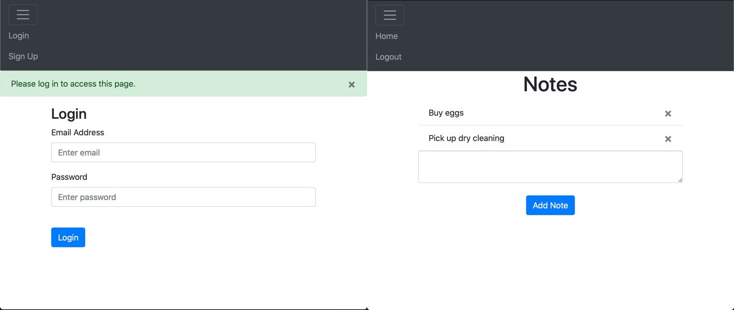The width and height of the screenshot is (734, 310).
Task: Open the hamburger menu above the Login link
Action: point(23,15)
